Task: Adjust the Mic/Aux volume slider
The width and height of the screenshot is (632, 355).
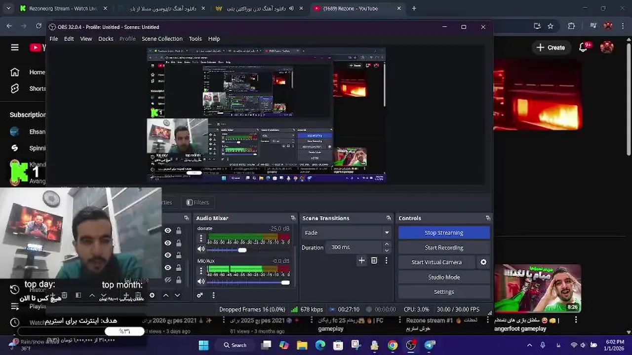Action: coord(285,282)
